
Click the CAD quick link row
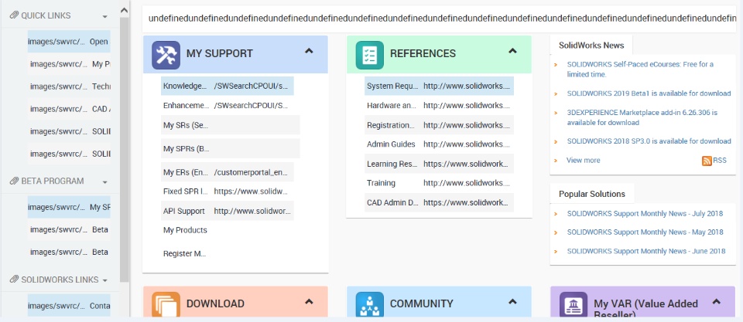coord(69,109)
